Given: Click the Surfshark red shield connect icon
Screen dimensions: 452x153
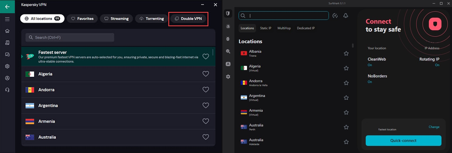Looking at the screenshot, I should [x=435, y=24].
